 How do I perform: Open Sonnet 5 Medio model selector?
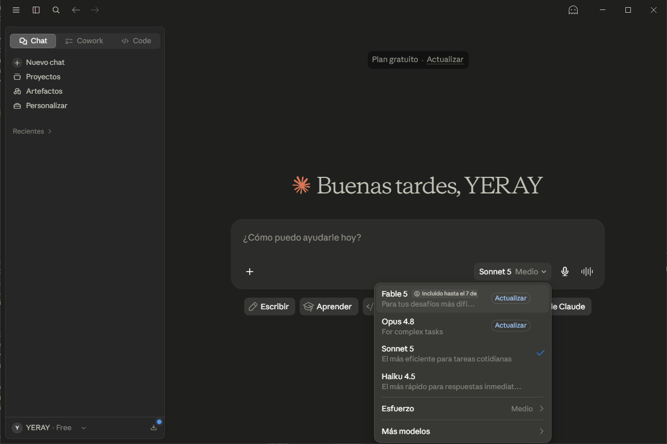[513, 272]
